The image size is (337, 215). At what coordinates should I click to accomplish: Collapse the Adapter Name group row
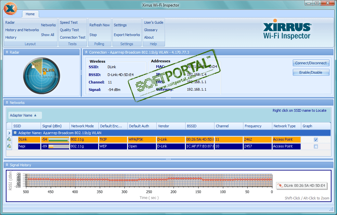(15, 133)
